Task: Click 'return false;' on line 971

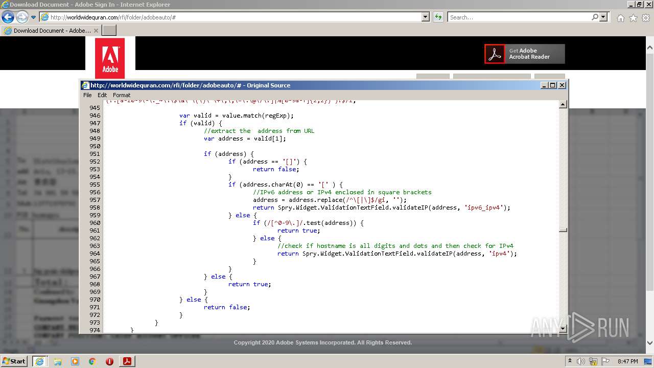Action: point(227,307)
